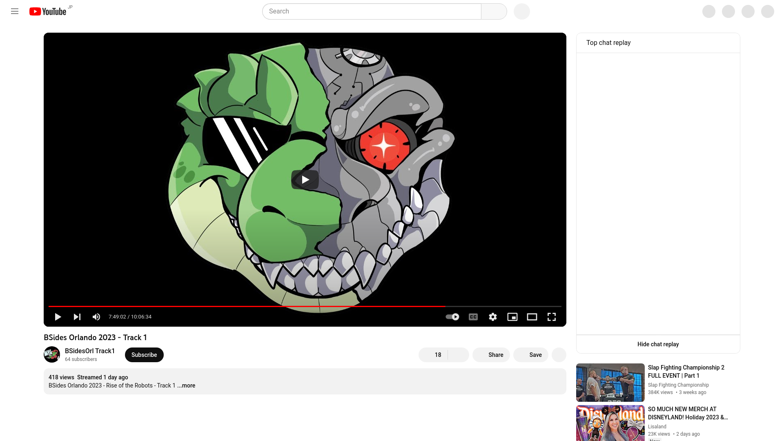Image resolution: width=784 pixels, height=441 pixels.
Task: Click the 7:49:02 / 10:06:34 time display
Action: [x=130, y=317]
